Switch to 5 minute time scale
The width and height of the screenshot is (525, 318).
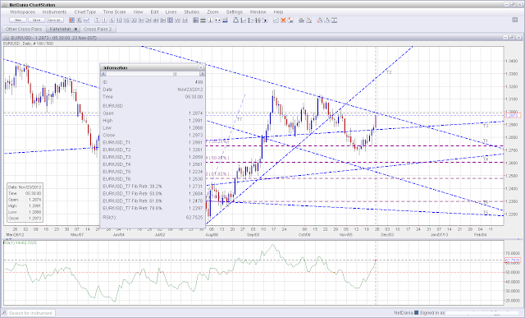(x=112, y=20)
